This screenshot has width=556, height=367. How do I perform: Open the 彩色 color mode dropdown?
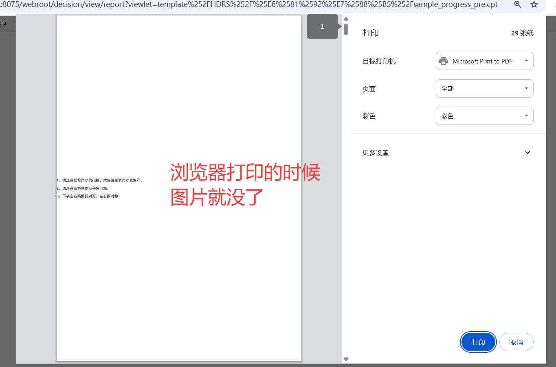(x=484, y=116)
